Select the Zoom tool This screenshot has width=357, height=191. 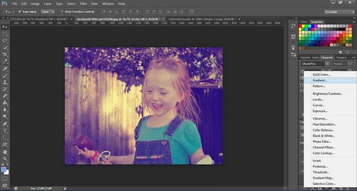point(5,158)
